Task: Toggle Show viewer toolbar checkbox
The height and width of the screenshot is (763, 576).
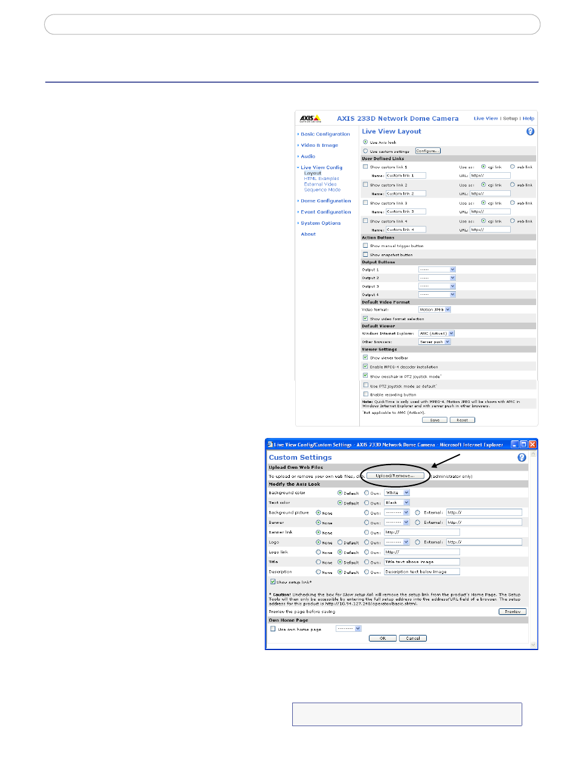Action: coord(365,358)
